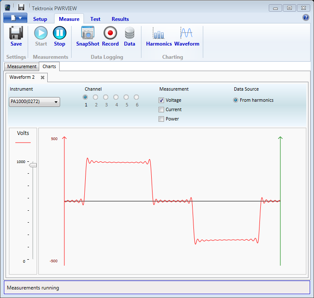Viewport: 314px width, 298px height.
Task: Expand the PA1000(0272) instrument dropdown
Action: pos(35,102)
